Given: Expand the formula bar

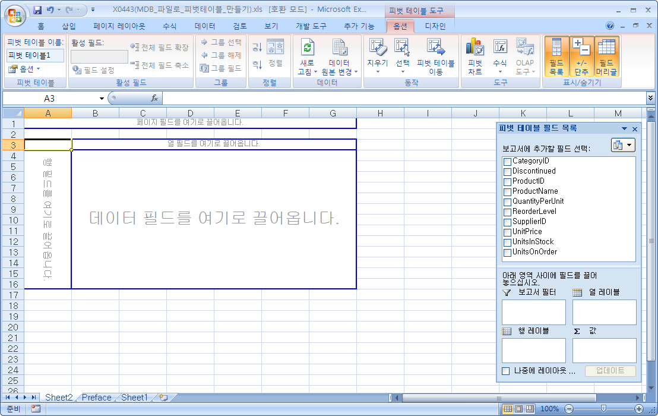Looking at the screenshot, I should point(650,98).
